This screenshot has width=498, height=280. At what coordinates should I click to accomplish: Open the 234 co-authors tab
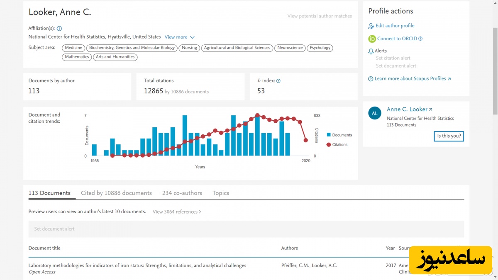[182, 193]
